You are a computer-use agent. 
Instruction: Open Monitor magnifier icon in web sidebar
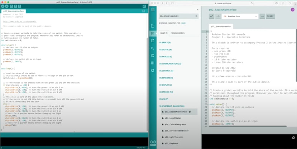point(153,48)
